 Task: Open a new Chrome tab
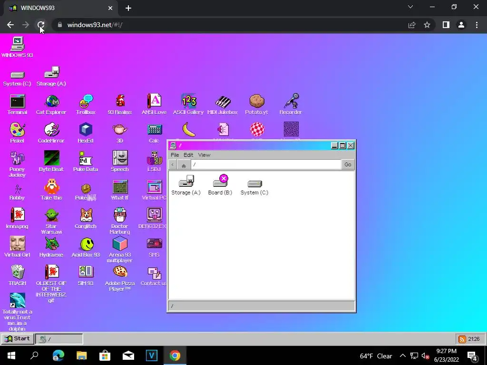(x=128, y=8)
